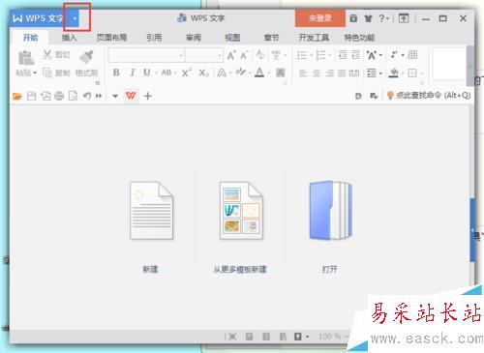Toggle Underline formatting
The width and height of the screenshot is (484, 353).
pos(147,73)
